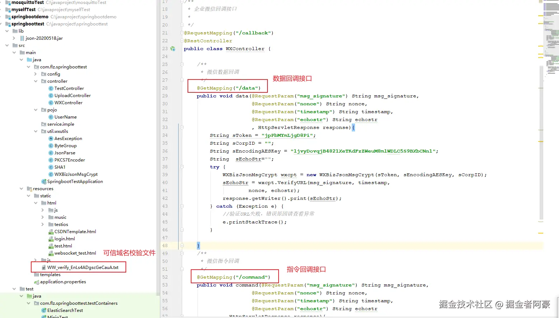The height and width of the screenshot is (318, 559).
Task: Click the PKCS7Encoder class icon
Action: [51, 160]
